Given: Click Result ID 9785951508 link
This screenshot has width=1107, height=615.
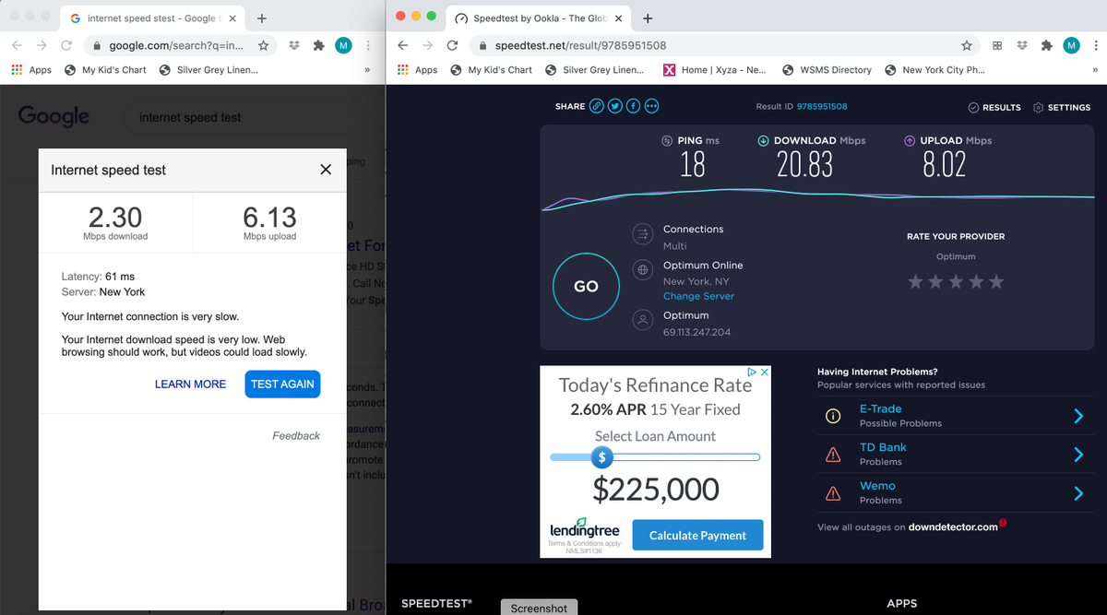Looking at the screenshot, I should (822, 107).
